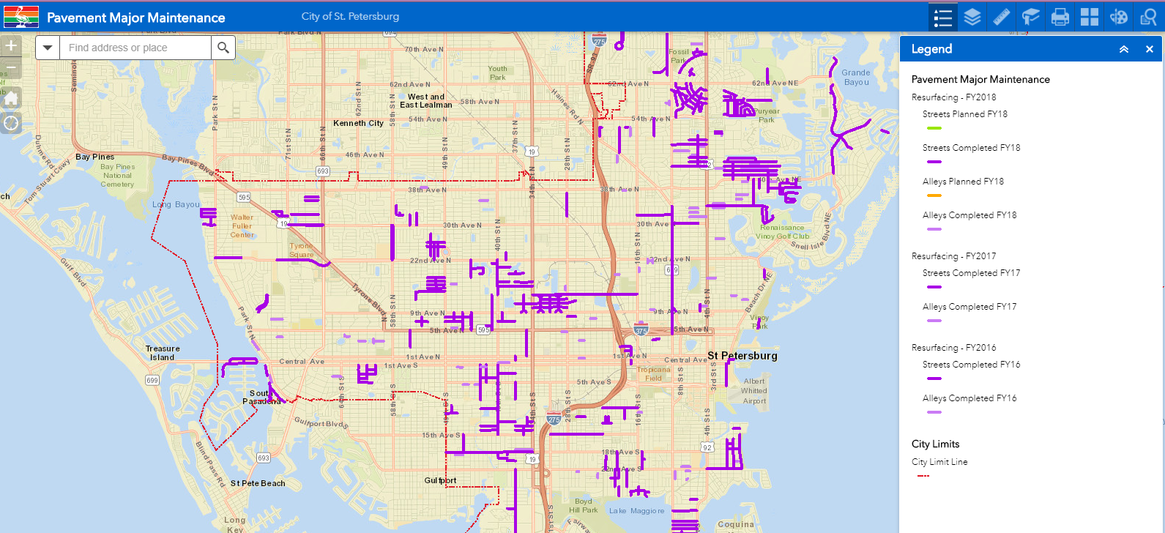Click the red dashed City Limit swatch
Viewport: 1165px width, 533px height.
tap(923, 476)
